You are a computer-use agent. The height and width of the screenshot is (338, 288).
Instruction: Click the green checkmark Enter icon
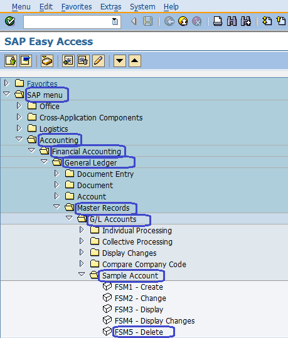(10, 21)
